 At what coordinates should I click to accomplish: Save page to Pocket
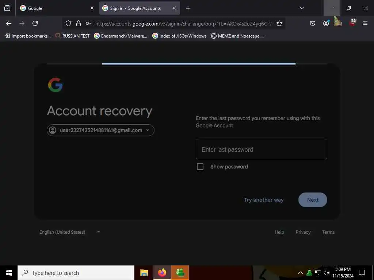pyautogui.click(x=313, y=23)
